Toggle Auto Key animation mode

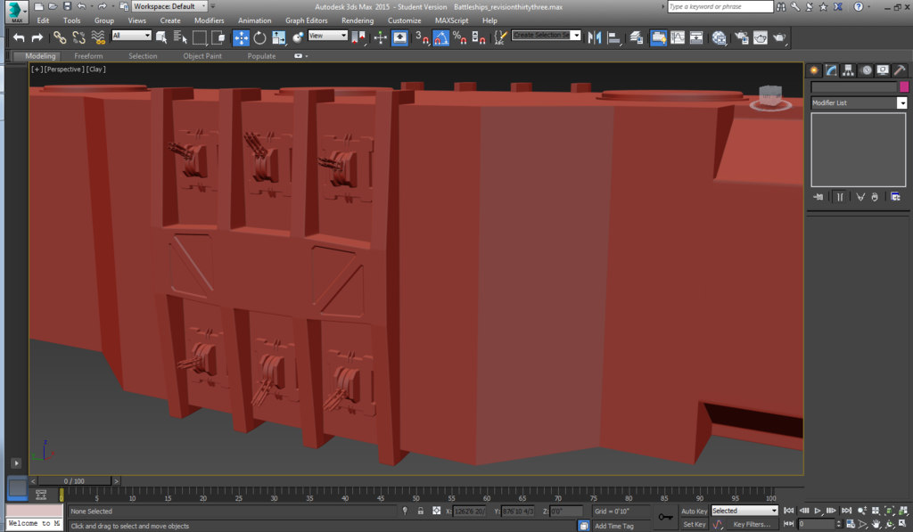click(694, 511)
